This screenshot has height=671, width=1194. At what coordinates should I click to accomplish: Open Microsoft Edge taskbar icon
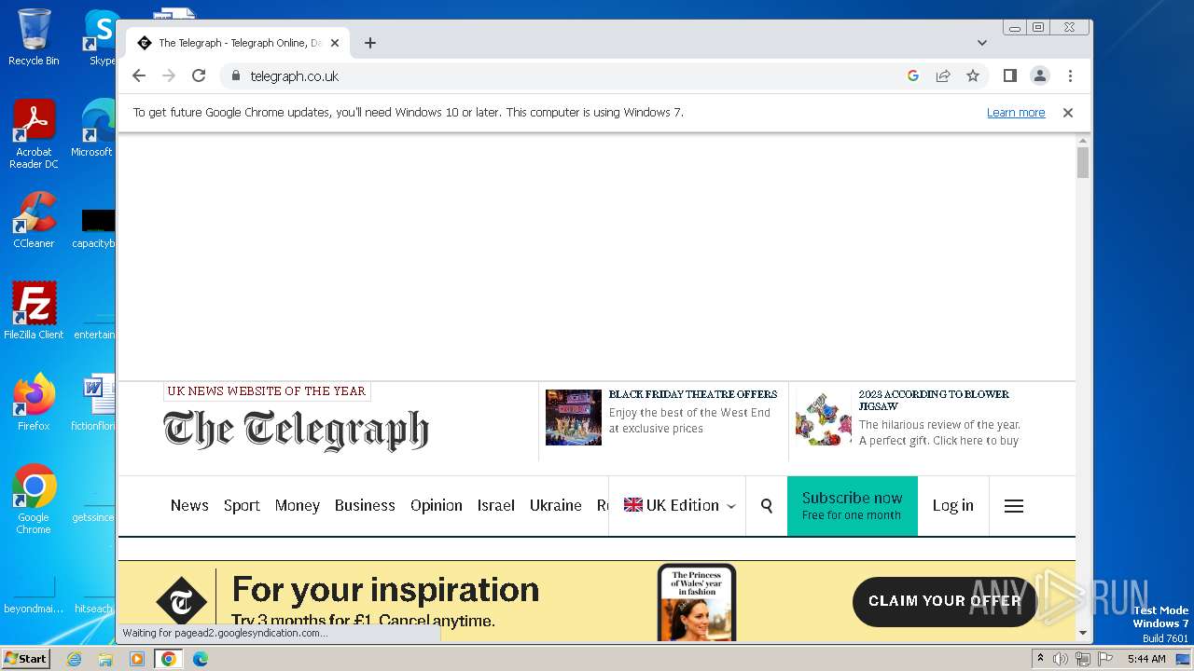(x=201, y=659)
